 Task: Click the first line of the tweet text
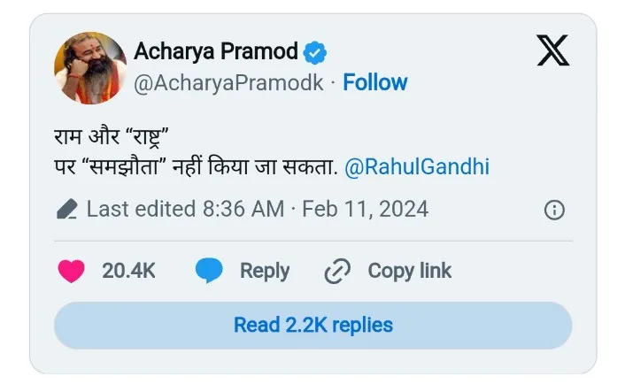112,138
